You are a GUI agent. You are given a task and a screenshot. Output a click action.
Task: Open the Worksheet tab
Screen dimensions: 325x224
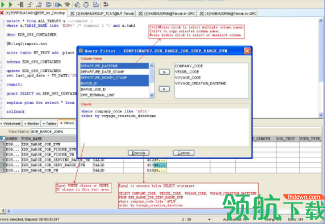[x=11, y=124]
